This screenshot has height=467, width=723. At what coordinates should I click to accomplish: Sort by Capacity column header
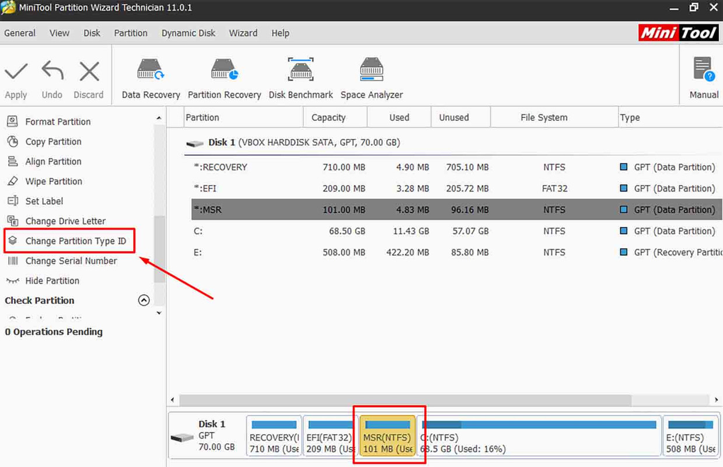coord(336,117)
